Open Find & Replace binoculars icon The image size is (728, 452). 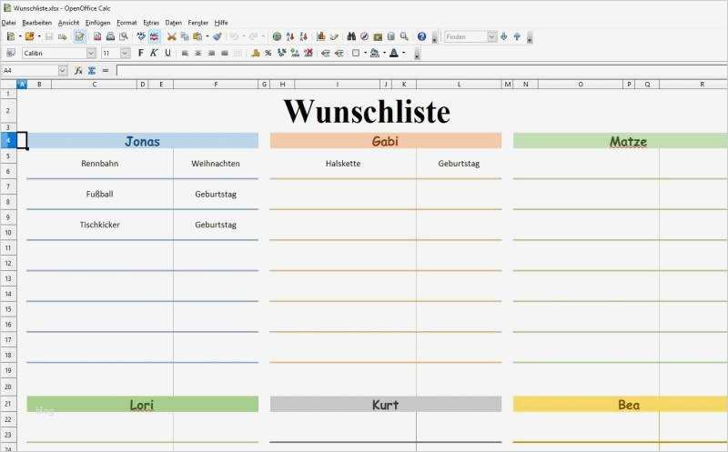pos(351,36)
